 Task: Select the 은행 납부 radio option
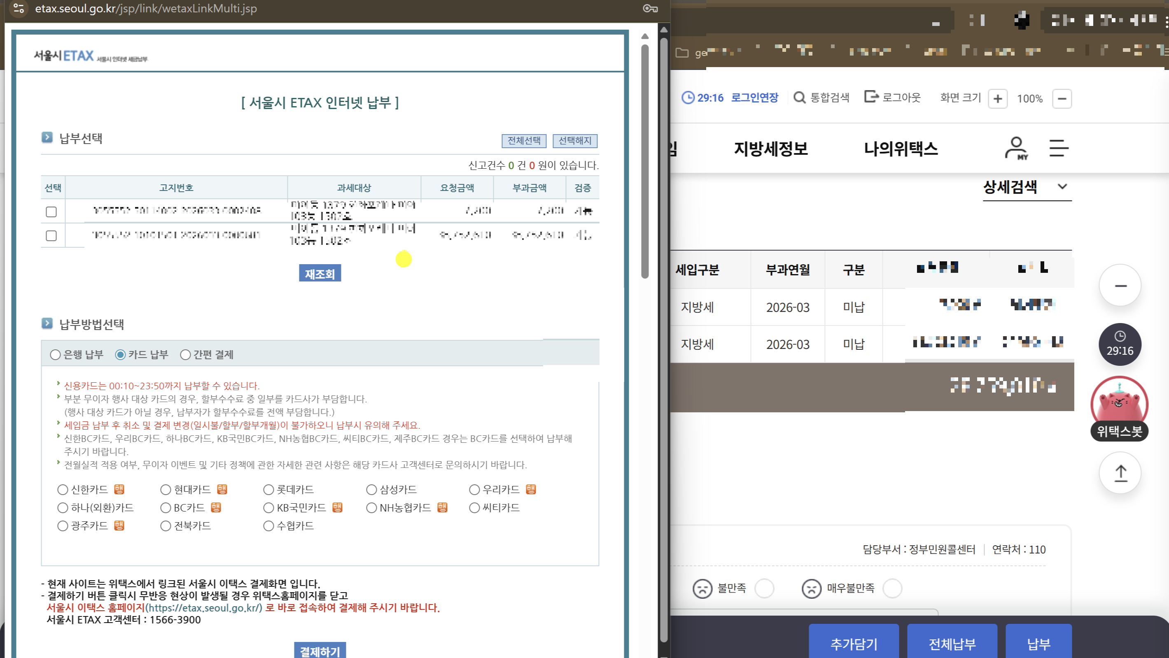[55, 355]
